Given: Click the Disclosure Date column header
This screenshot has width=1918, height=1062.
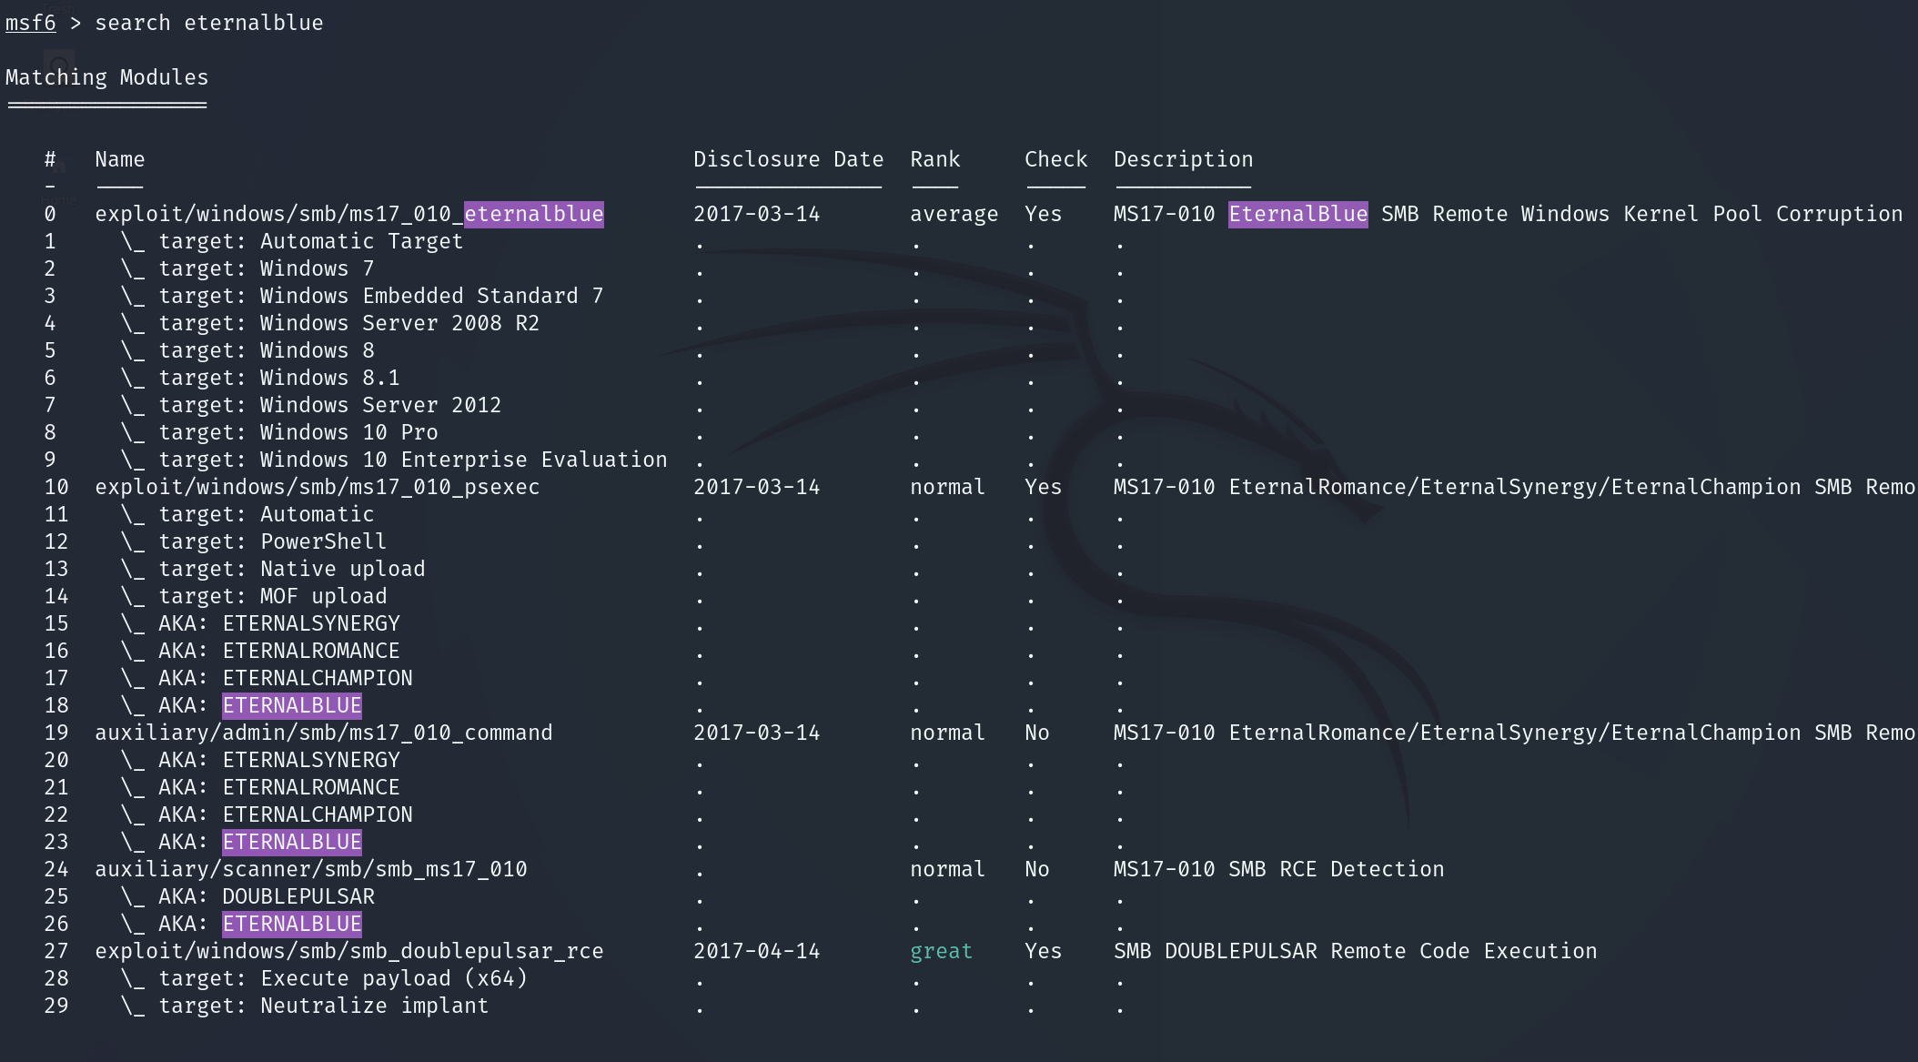Looking at the screenshot, I should pos(787,159).
